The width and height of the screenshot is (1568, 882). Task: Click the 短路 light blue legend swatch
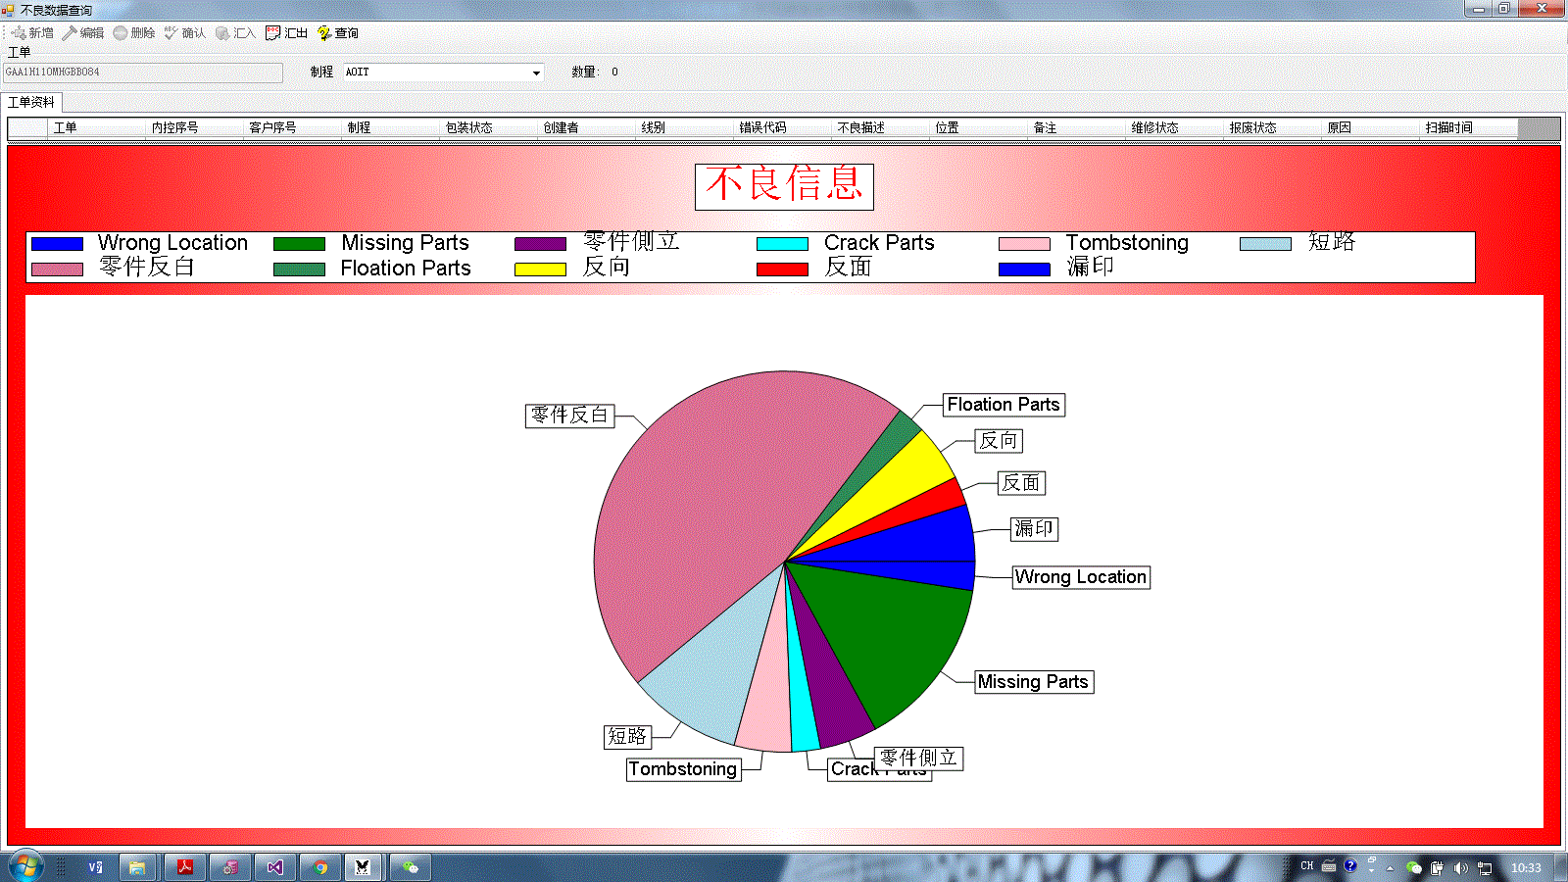[1265, 244]
